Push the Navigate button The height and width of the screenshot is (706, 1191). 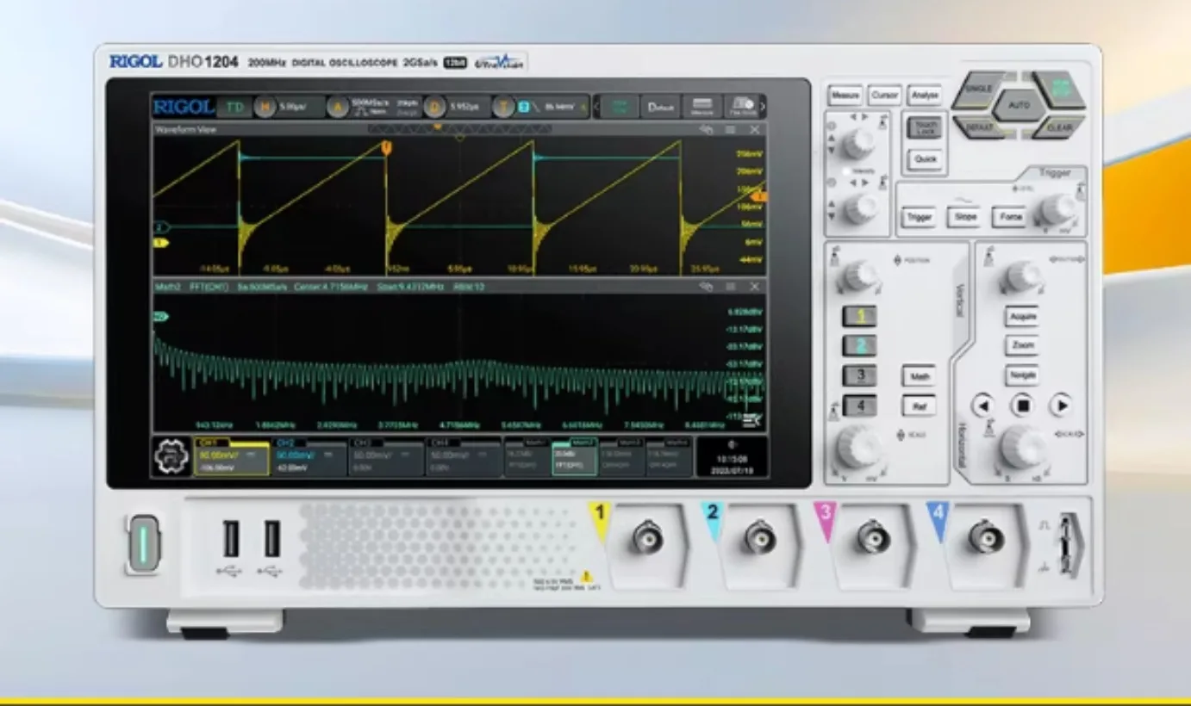1022,375
